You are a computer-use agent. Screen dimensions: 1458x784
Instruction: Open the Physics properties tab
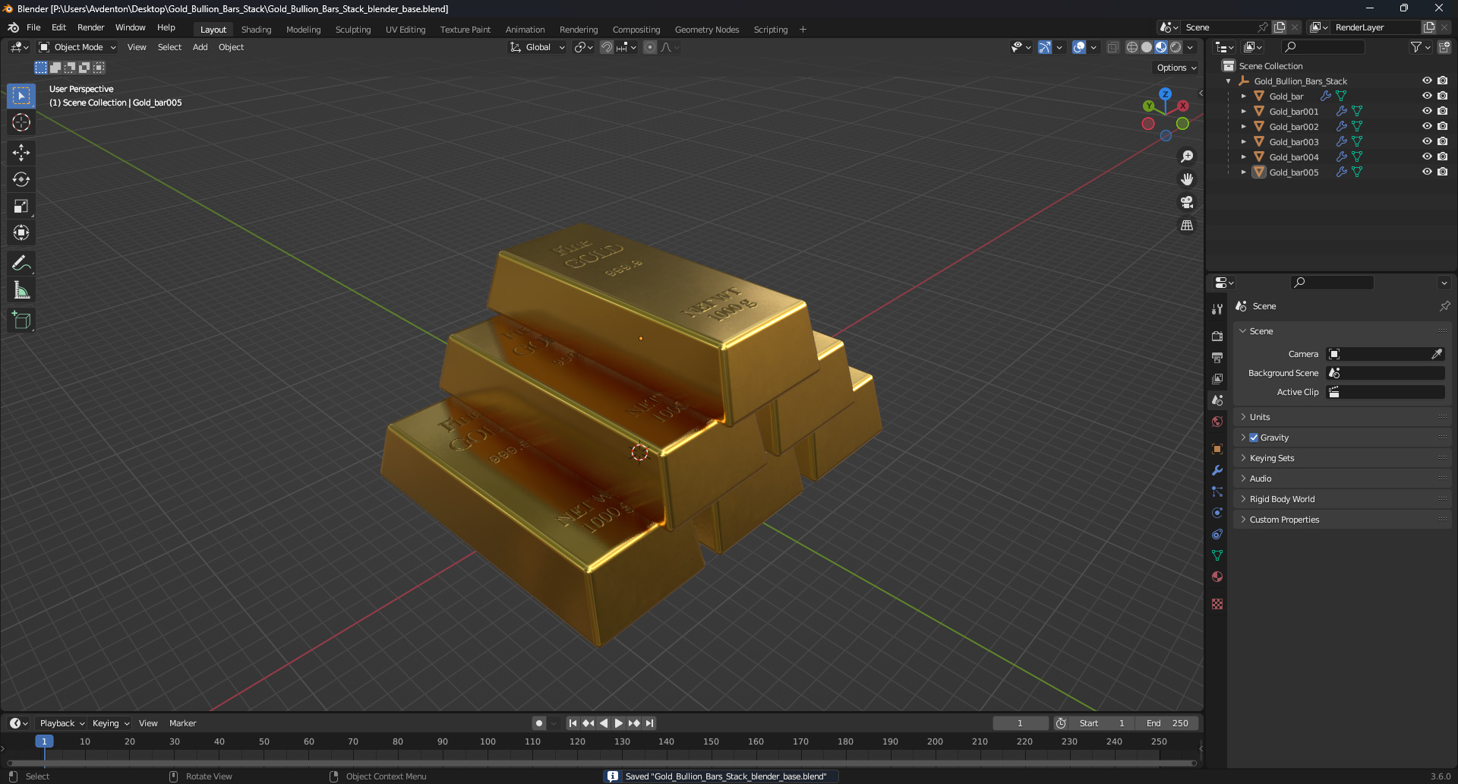tap(1217, 513)
